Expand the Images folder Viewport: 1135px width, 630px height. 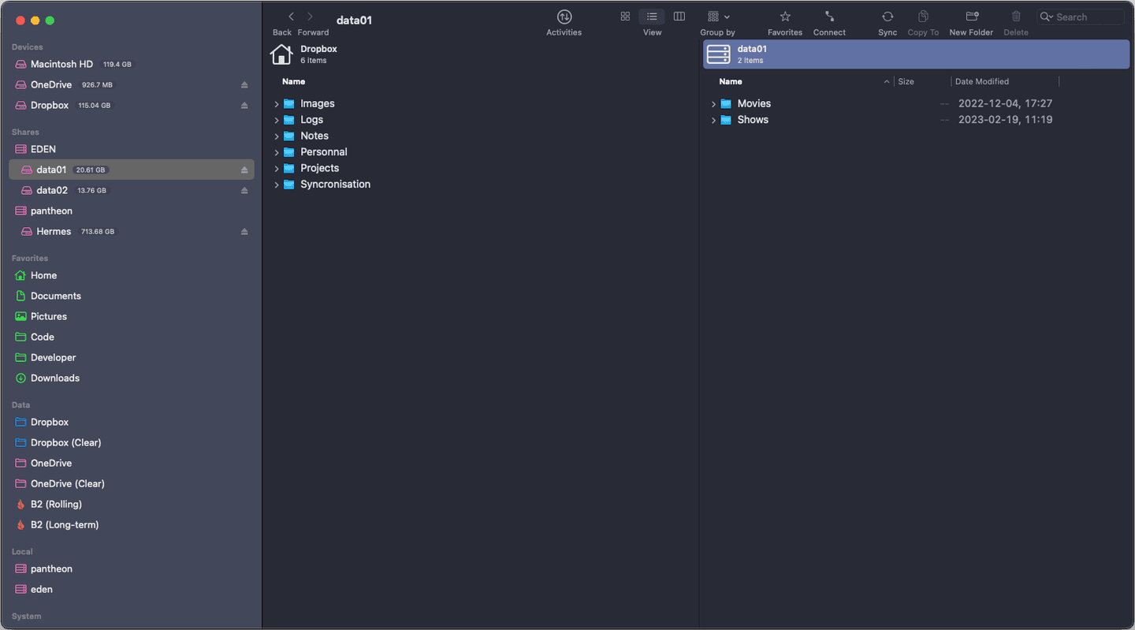tap(277, 104)
